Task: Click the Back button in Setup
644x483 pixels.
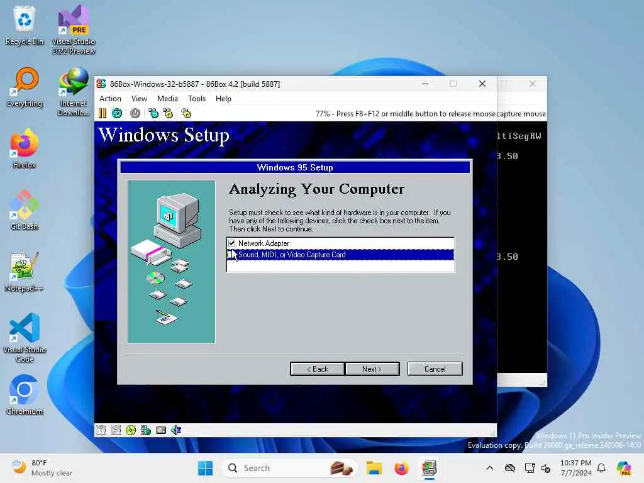Action: click(x=317, y=369)
